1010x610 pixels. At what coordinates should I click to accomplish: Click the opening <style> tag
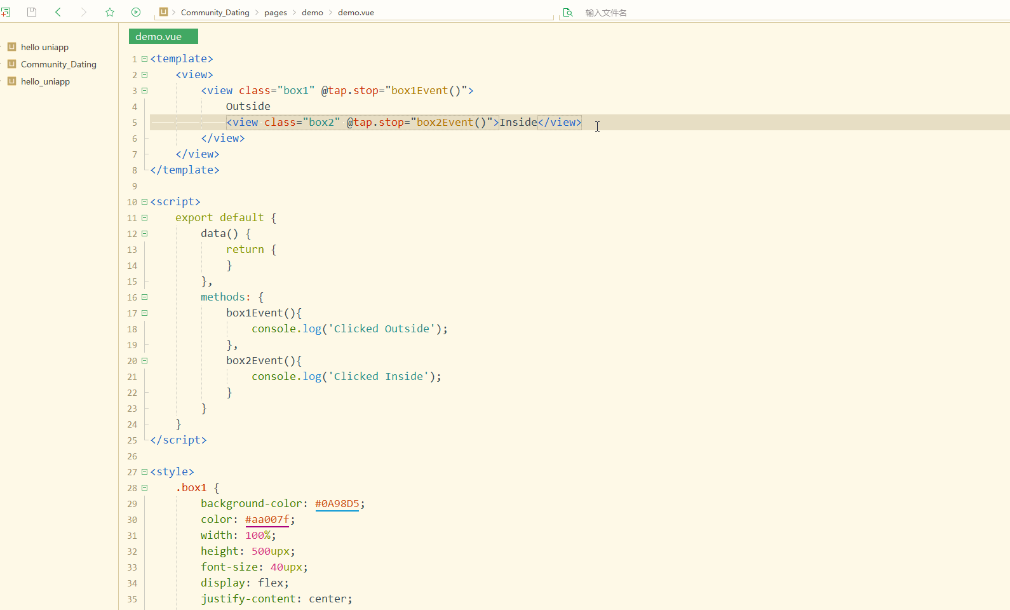click(x=172, y=472)
